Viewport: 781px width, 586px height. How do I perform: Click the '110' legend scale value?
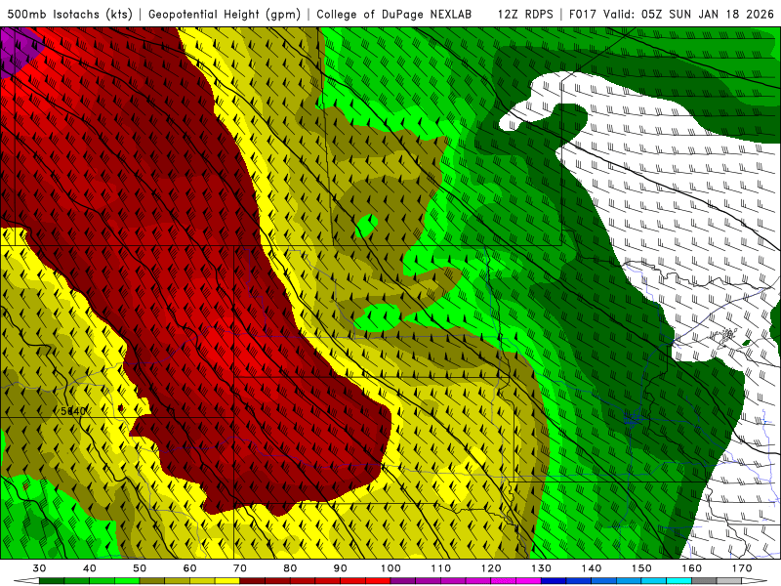tap(441, 568)
